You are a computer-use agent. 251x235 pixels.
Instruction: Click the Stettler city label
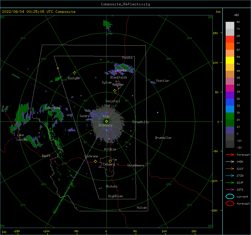pyautogui.click(x=163, y=81)
